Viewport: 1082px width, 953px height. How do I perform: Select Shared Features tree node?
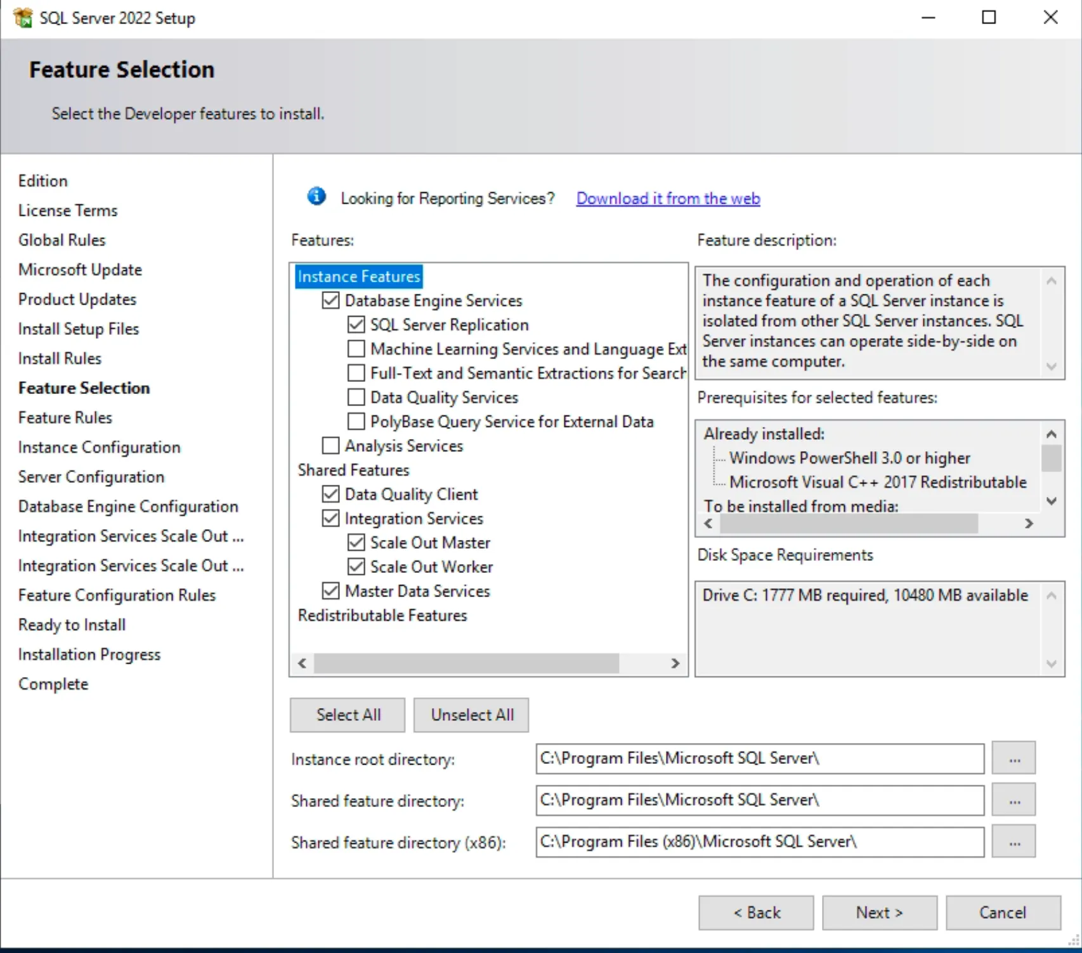(354, 470)
